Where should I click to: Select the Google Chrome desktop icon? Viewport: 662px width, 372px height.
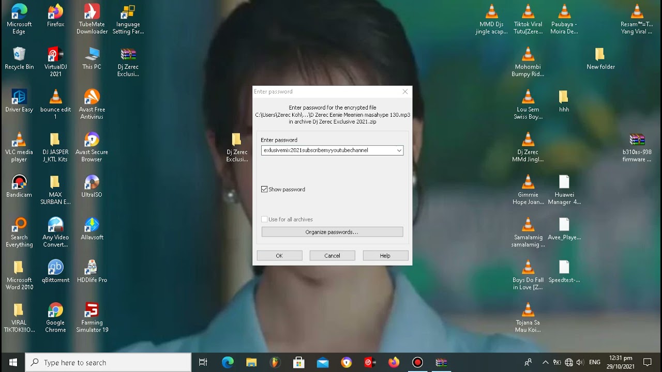click(x=55, y=318)
